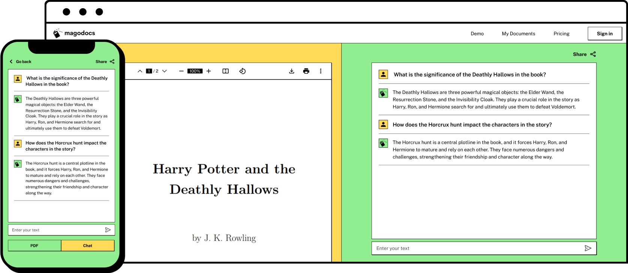
Task: Tap phone question about Deathly Hallows significance
Action: [x=67, y=81]
